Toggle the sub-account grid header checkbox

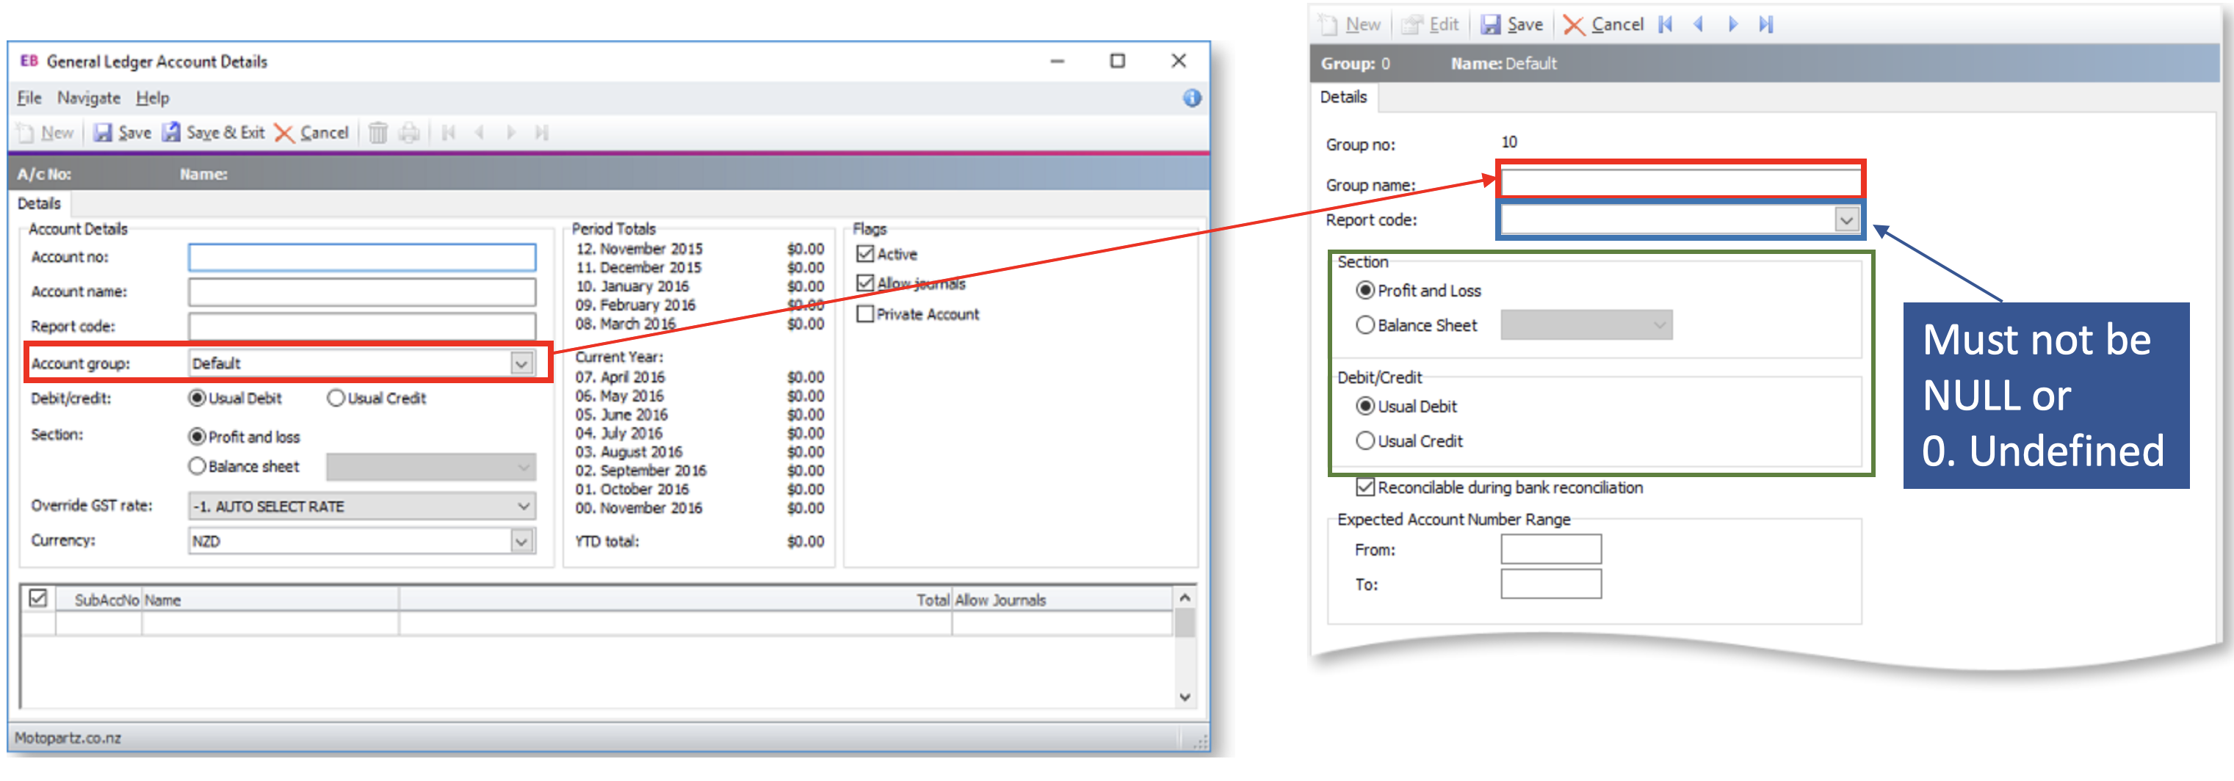point(37,598)
